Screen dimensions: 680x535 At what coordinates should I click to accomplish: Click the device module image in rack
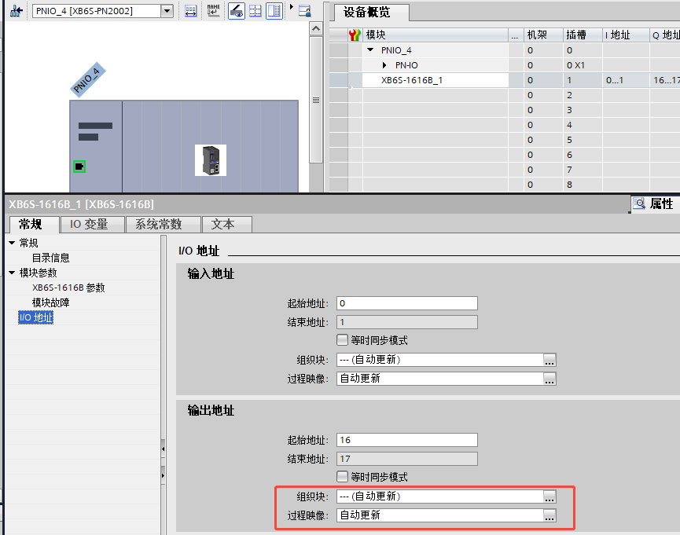(x=210, y=160)
